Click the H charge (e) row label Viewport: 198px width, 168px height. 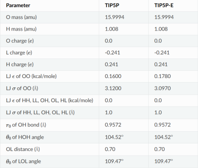point(20,64)
